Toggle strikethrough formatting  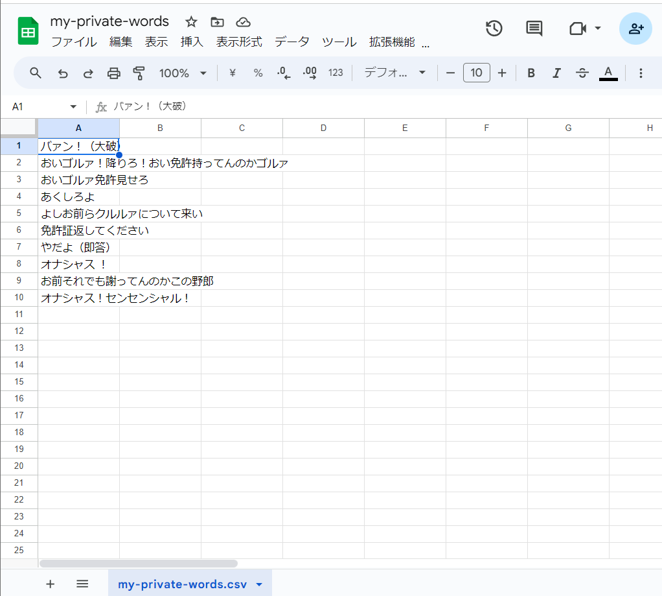(x=582, y=73)
